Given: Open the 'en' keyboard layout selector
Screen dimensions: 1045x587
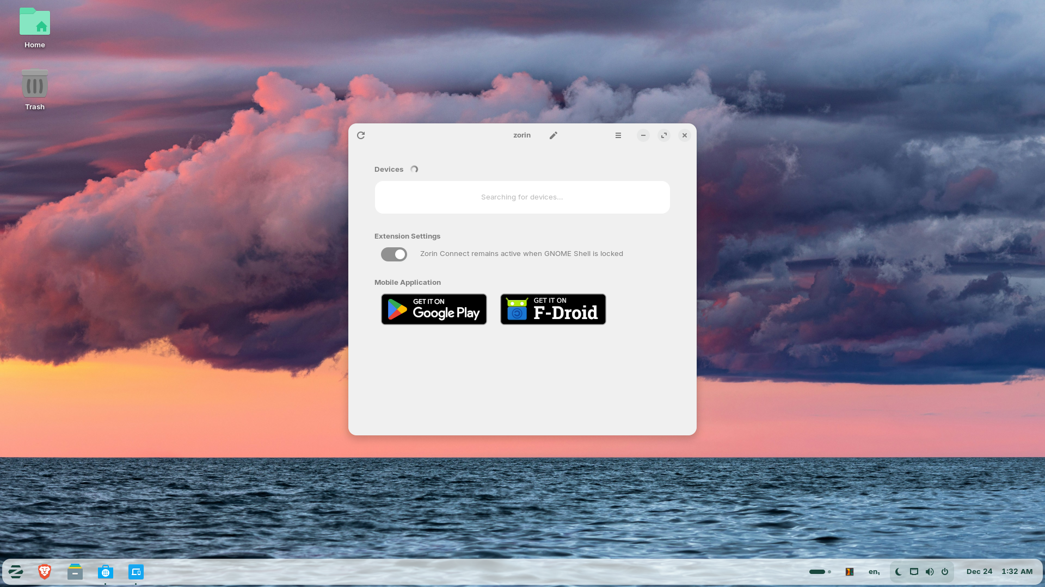Looking at the screenshot, I should [x=874, y=572].
